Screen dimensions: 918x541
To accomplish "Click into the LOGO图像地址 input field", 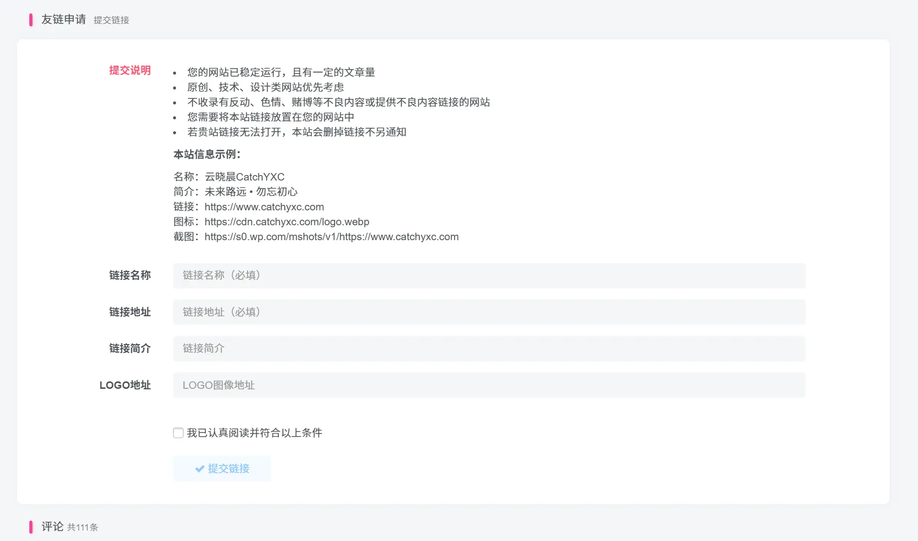I will (x=489, y=385).
